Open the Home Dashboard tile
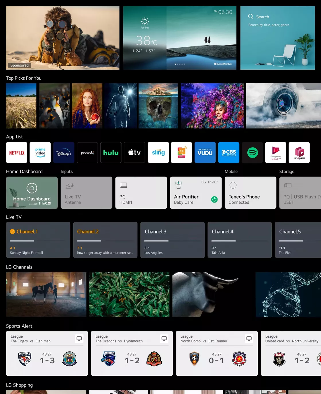321x394 pixels. [32, 193]
